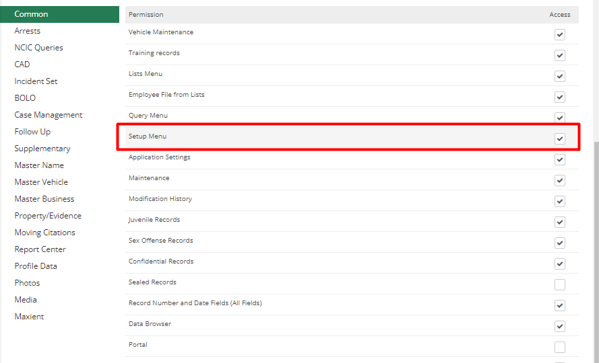
Task: Click the Permission column header
Action: 146,15
